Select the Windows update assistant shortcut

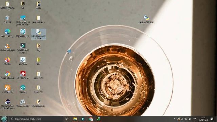(23, 20)
